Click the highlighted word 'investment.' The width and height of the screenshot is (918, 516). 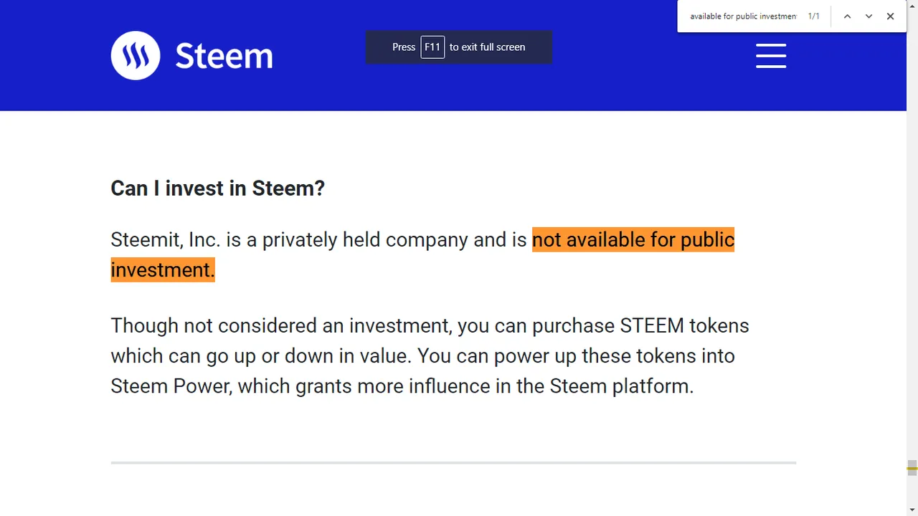[x=163, y=269]
